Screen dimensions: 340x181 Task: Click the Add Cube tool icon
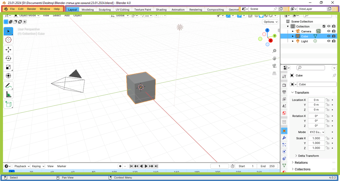coord(8,104)
